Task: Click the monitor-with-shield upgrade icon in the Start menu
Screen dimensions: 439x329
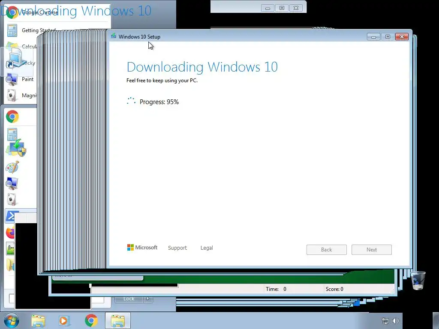Action: 16,148
